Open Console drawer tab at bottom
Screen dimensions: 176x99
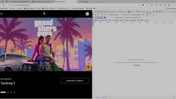tap(98, 97)
